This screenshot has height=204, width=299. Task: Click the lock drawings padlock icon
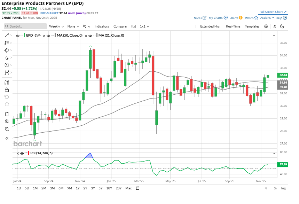(x=7, y=89)
